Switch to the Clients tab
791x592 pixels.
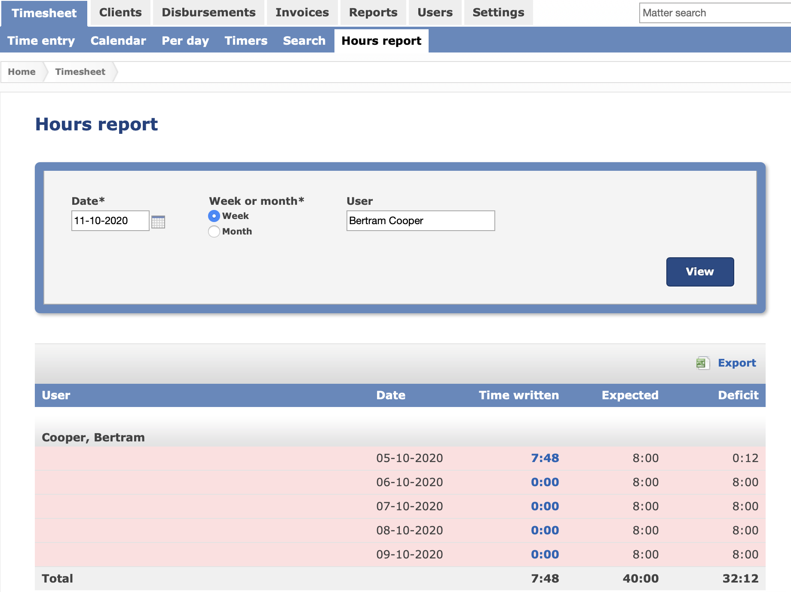tap(120, 12)
